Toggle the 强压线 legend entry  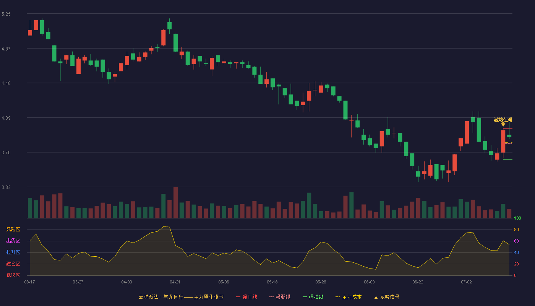[246, 297]
